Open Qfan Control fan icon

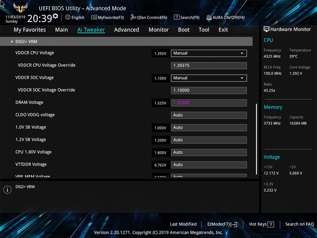point(133,17)
